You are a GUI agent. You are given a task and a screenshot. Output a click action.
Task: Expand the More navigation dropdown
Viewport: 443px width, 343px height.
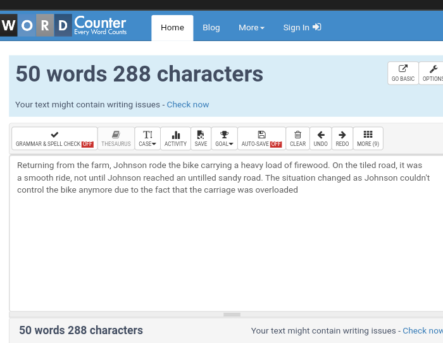(x=251, y=28)
